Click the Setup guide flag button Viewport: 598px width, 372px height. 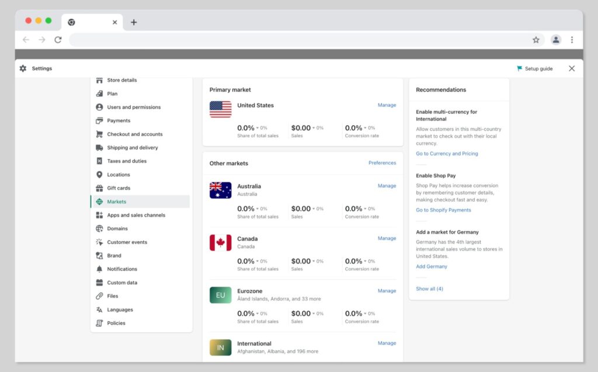pyautogui.click(x=534, y=68)
